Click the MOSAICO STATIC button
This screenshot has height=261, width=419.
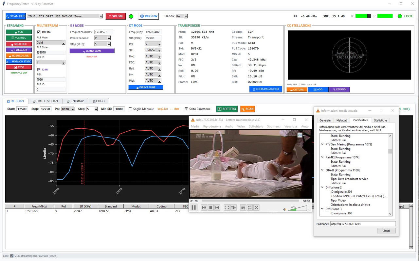pyautogui.click(x=19, y=61)
